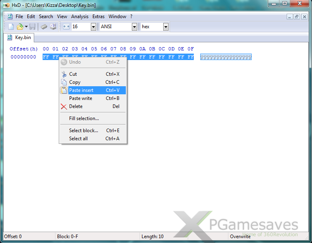Click the red X Delete icon
312x243 pixels.
point(64,106)
